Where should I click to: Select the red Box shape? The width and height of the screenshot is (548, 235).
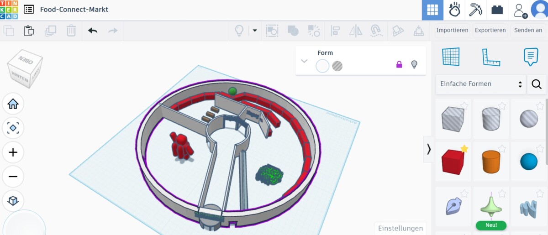(x=453, y=162)
